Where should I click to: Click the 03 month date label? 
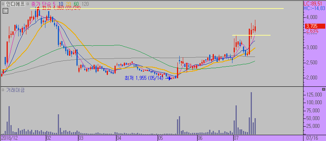[81, 138]
